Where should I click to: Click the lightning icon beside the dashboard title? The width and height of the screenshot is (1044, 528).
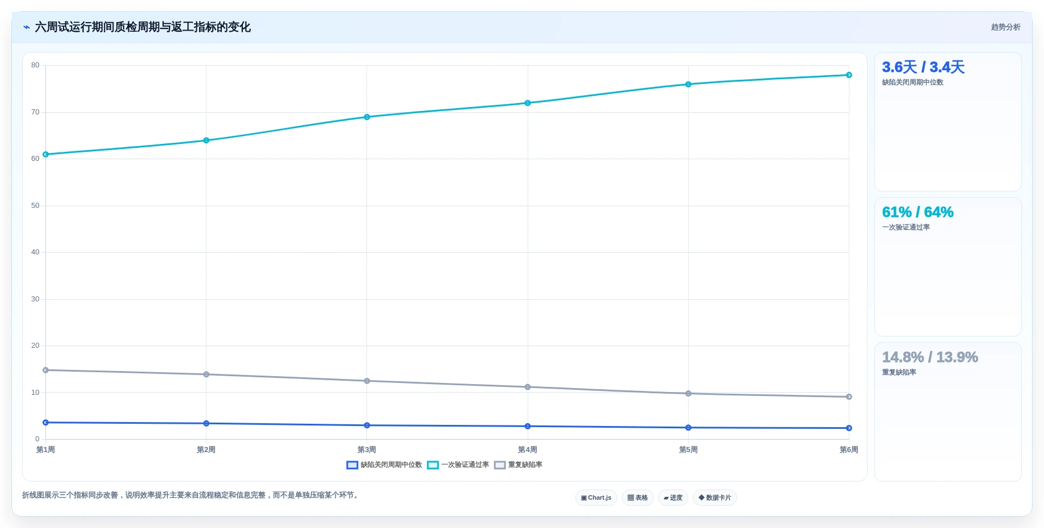[x=27, y=27]
